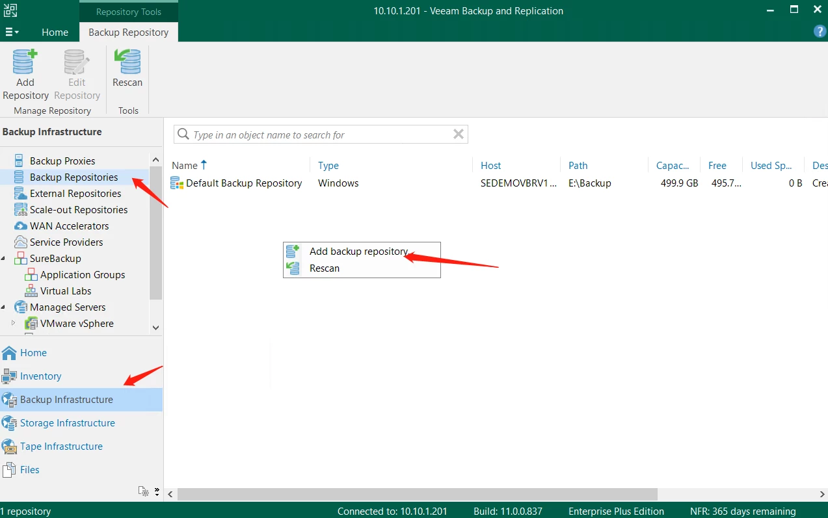
Task: Open the help question mark icon
Action: click(x=820, y=31)
